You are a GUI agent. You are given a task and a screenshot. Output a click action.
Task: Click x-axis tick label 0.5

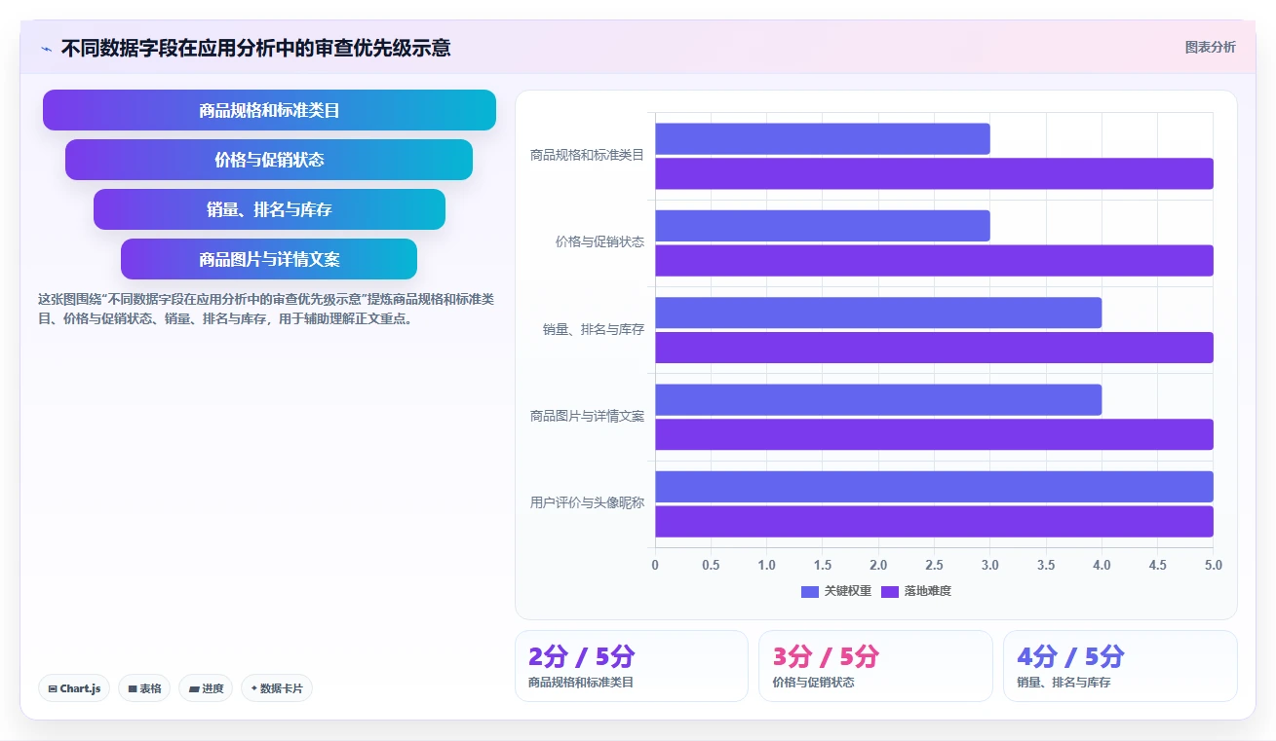point(711,565)
